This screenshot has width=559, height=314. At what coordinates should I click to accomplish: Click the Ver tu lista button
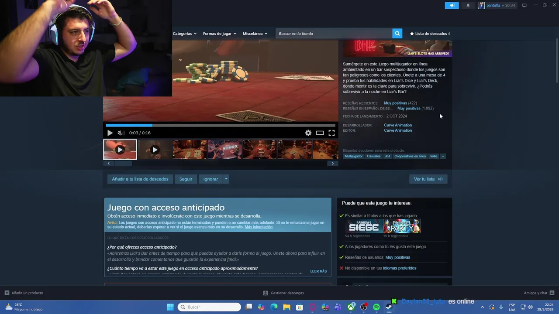click(x=428, y=179)
